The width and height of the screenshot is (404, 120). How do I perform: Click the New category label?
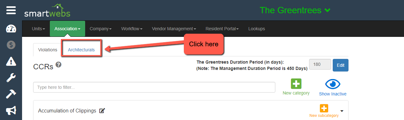[x=296, y=93]
